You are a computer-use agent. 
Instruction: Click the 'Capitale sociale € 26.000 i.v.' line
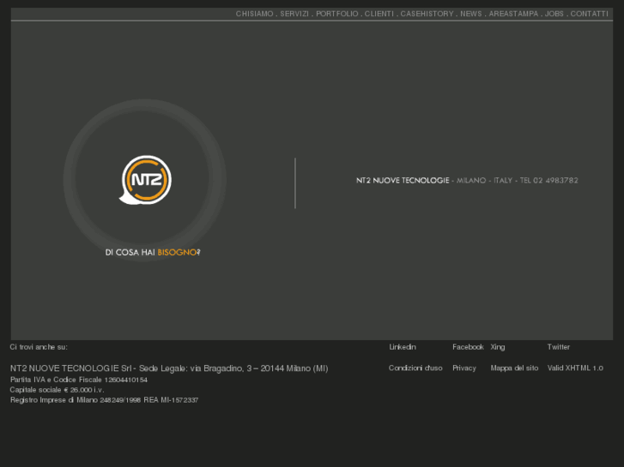[58, 390]
